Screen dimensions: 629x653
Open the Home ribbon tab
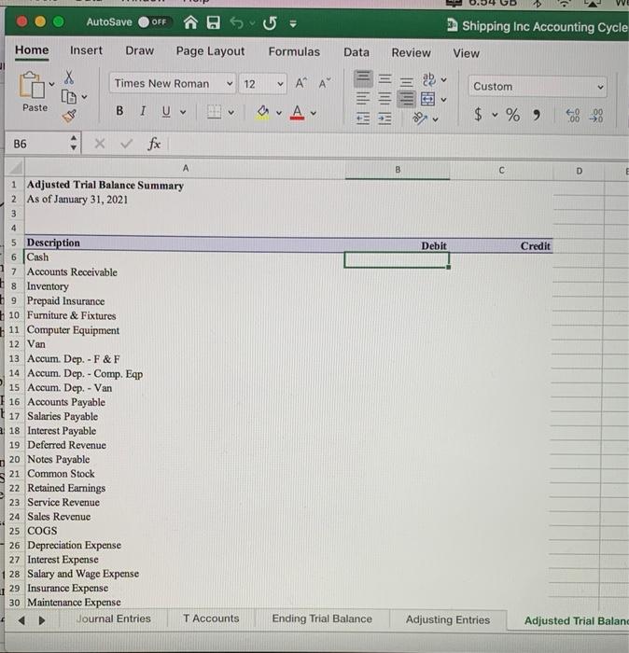click(32, 50)
